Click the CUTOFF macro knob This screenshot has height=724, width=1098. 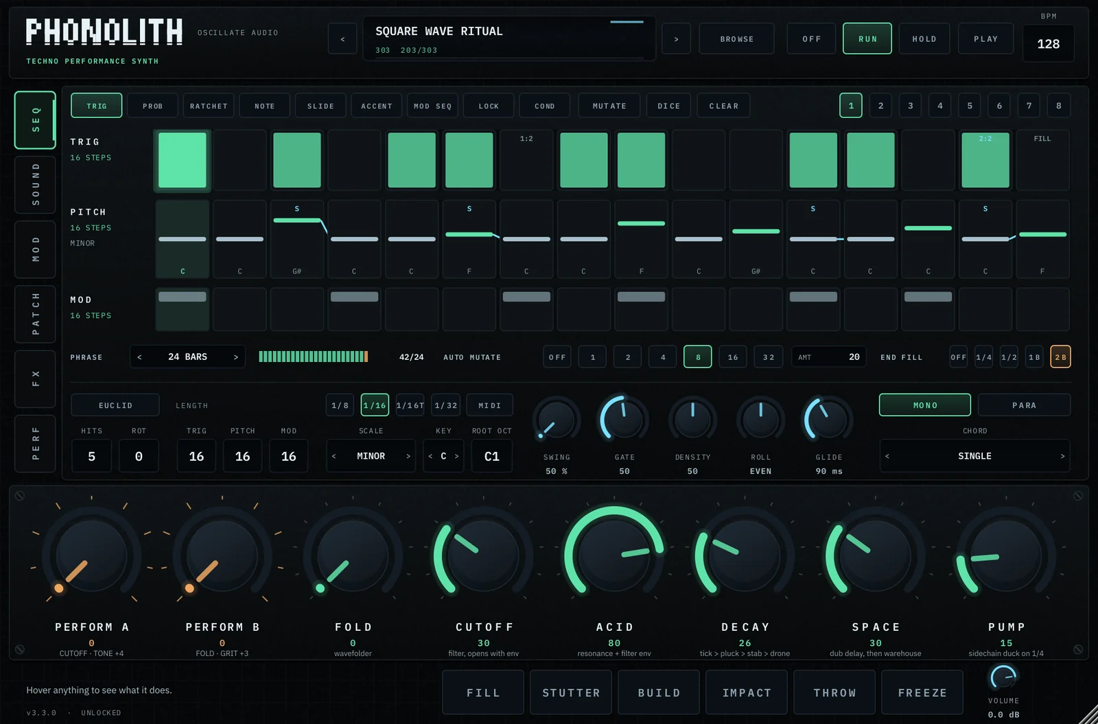pyautogui.click(x=482, y=555)
